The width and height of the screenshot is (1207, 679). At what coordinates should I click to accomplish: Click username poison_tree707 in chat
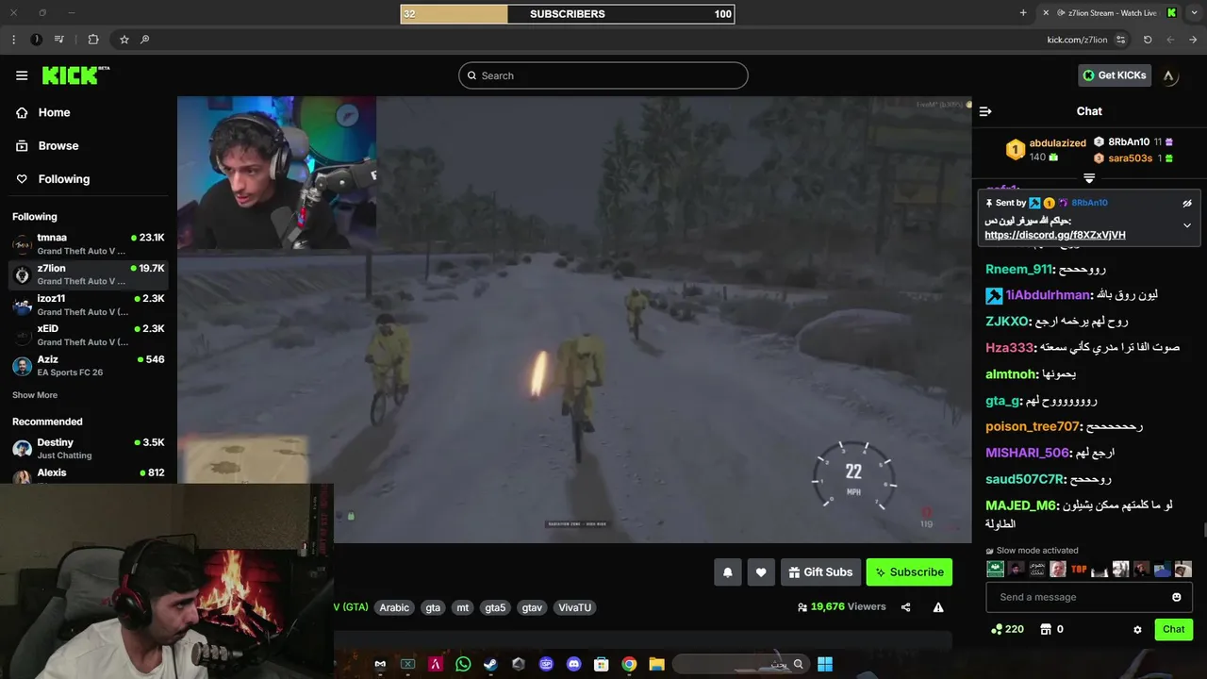coord(1033,427)
